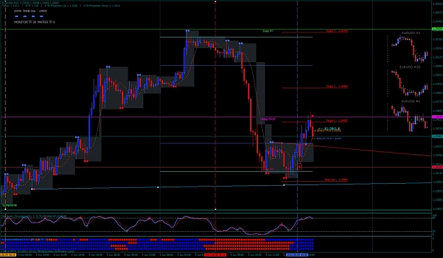Click the white anchor dot on red dashed line top
Viewport: 443px width, 258px height.
click(x=215, y=1)
